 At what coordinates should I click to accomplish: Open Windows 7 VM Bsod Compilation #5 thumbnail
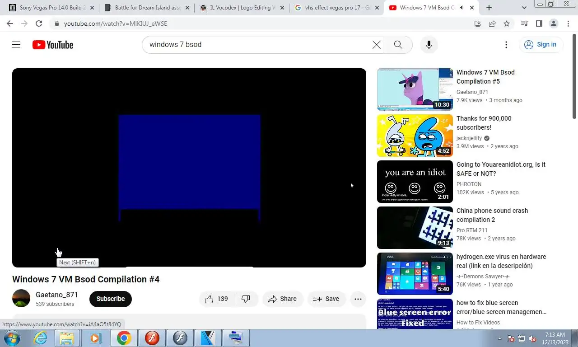coord(415,89)
